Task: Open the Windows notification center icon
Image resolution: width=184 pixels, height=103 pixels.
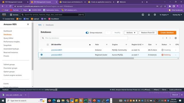Action: (x=180, y=100)
